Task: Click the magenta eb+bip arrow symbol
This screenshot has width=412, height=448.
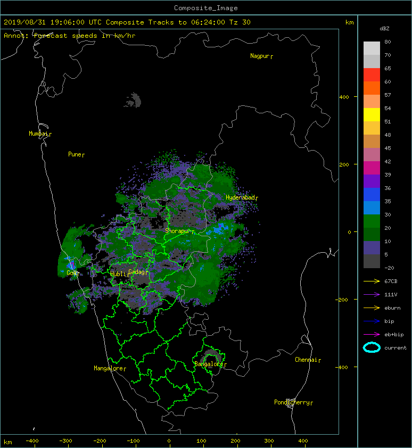Action: pos(372,334)
